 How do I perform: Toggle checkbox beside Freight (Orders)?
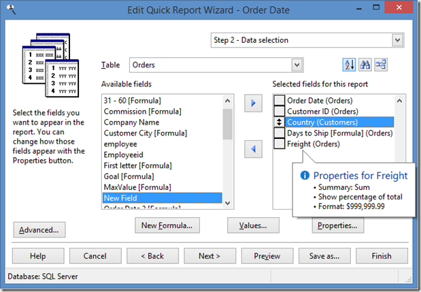click(280, 144)
